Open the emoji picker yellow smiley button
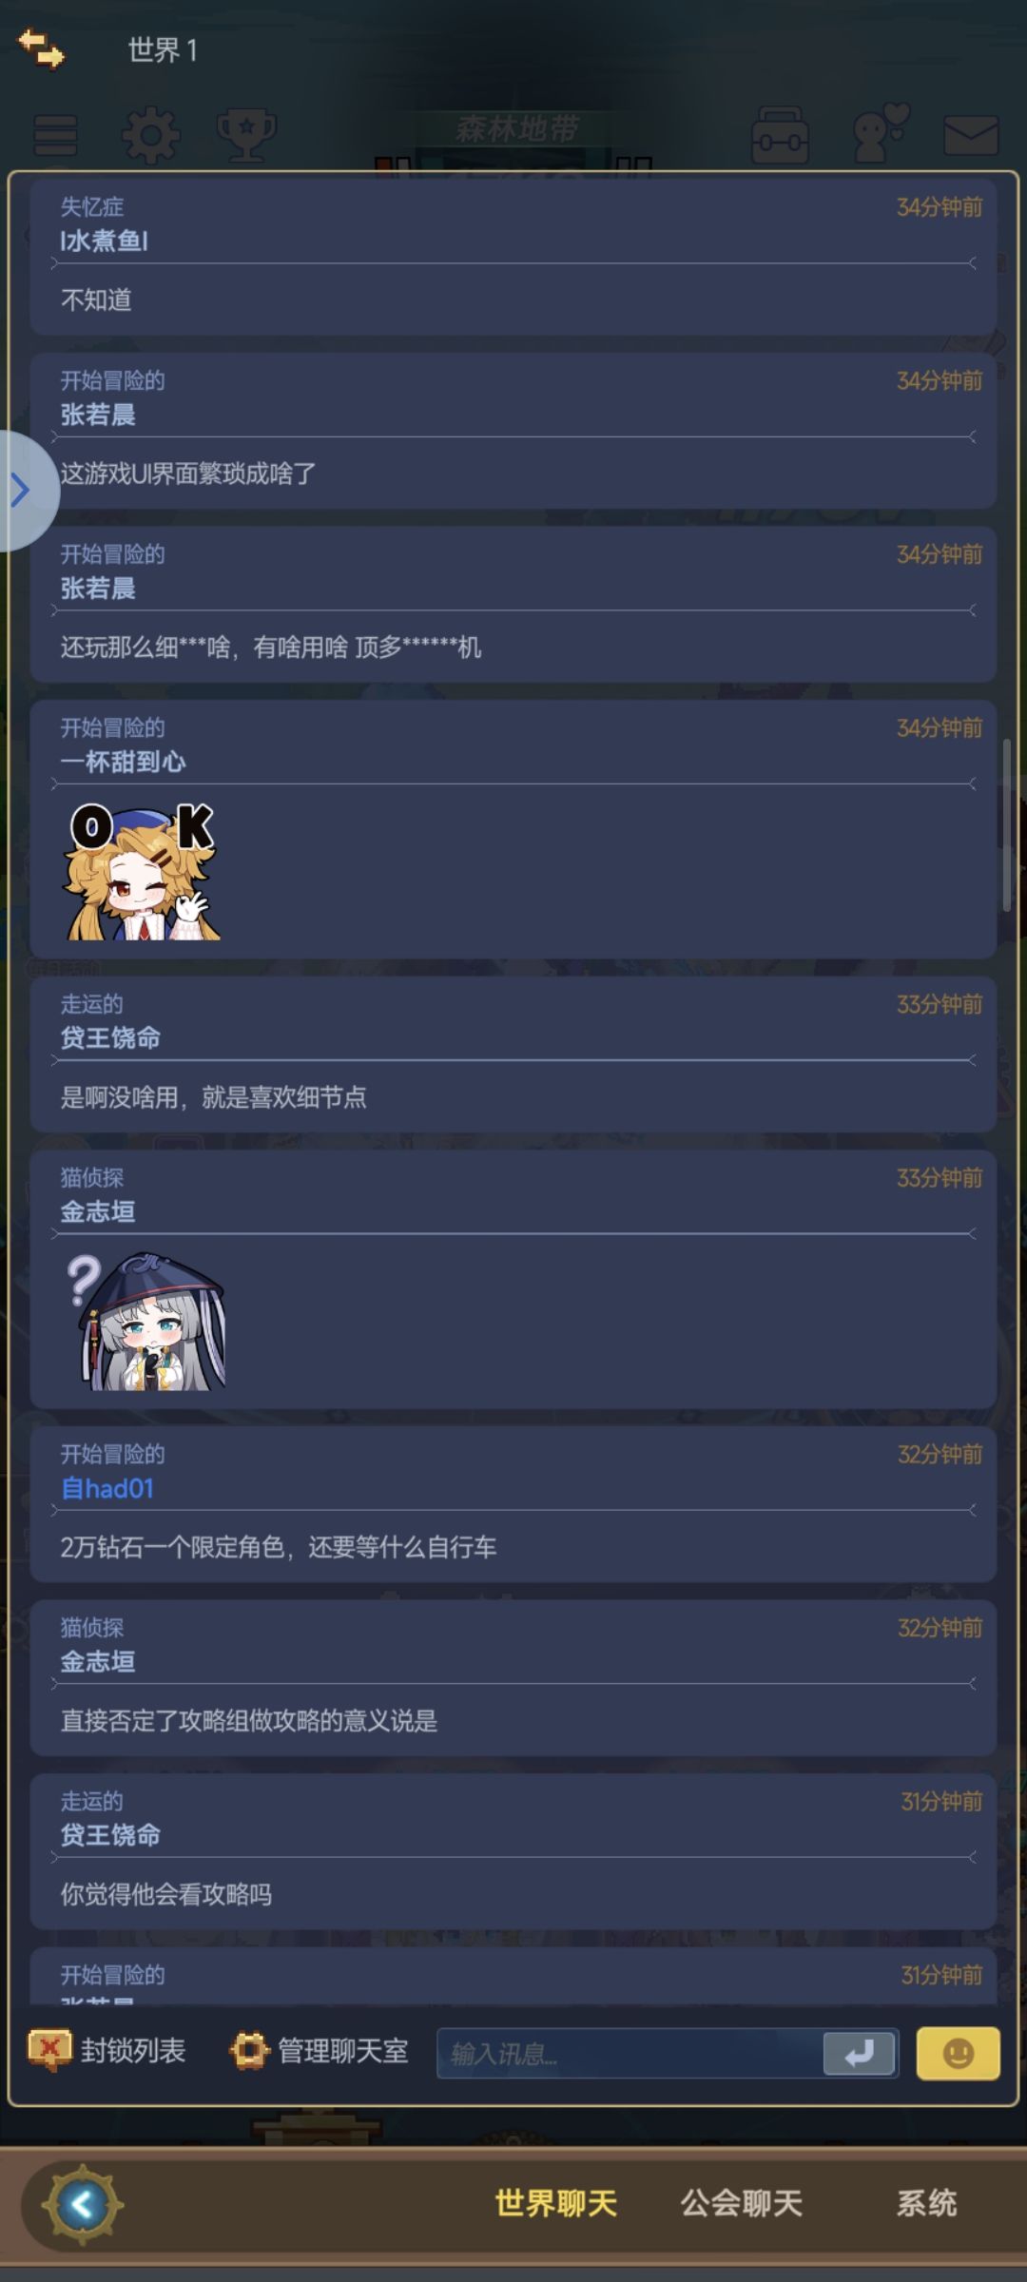This screenshot has height=2282, width=1027. pos(958,2054)
